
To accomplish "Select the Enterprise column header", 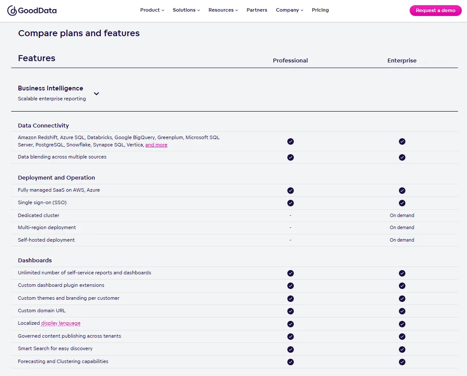I will (402, 60).
